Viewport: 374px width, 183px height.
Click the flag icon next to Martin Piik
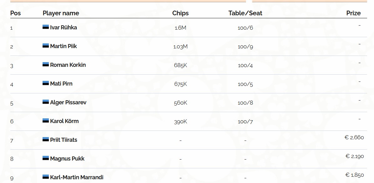(x=46, y=46)
